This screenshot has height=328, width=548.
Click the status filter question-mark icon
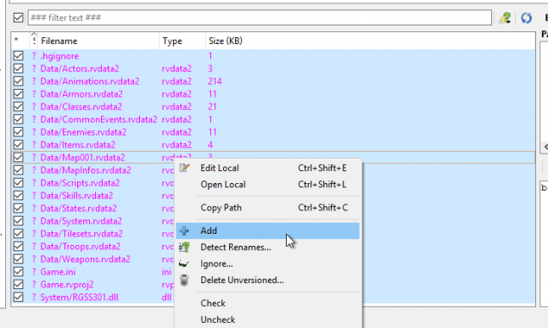coord(505,18)
